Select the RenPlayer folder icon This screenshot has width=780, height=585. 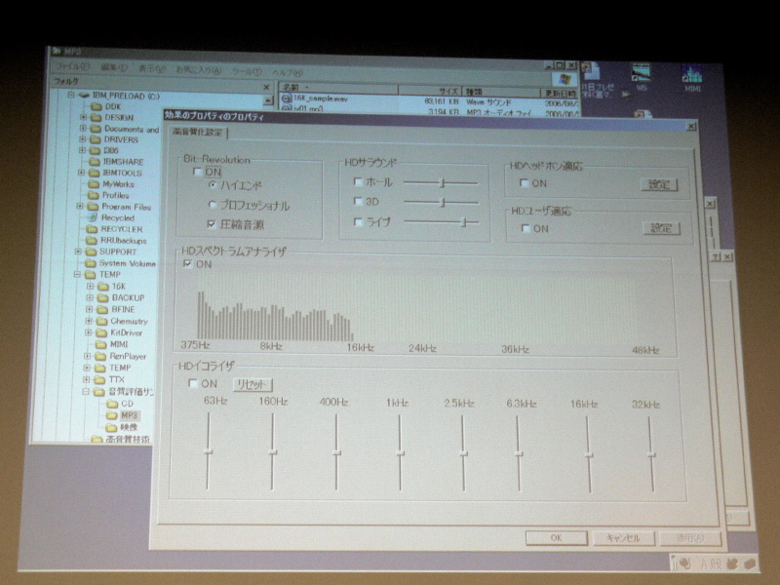pyautogui.click(x=100, y=357)
